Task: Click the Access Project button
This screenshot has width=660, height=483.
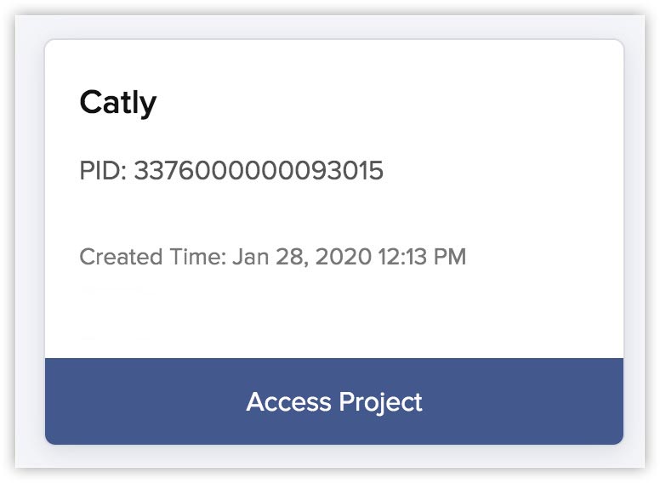Action: coord(334,401)
